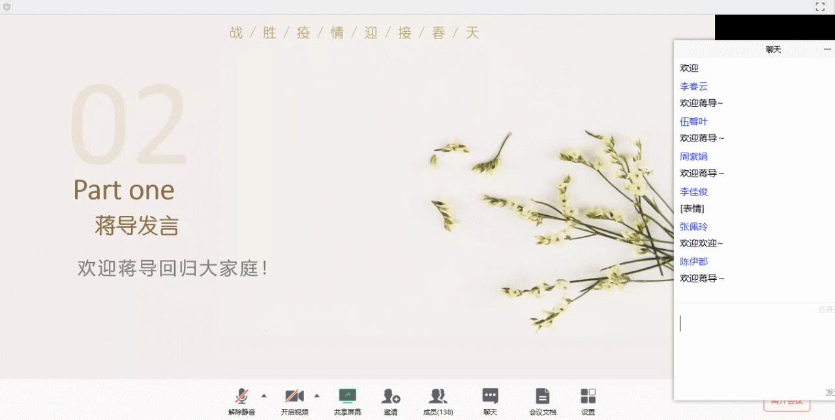835x420 pixels.
Task: Open the invite (邀请) icon
Action: coord(391,397)
